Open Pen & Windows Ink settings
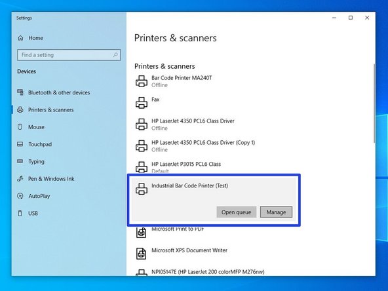Screen dimensions: 388x291 pyautogui.click(x=51, y=179)
